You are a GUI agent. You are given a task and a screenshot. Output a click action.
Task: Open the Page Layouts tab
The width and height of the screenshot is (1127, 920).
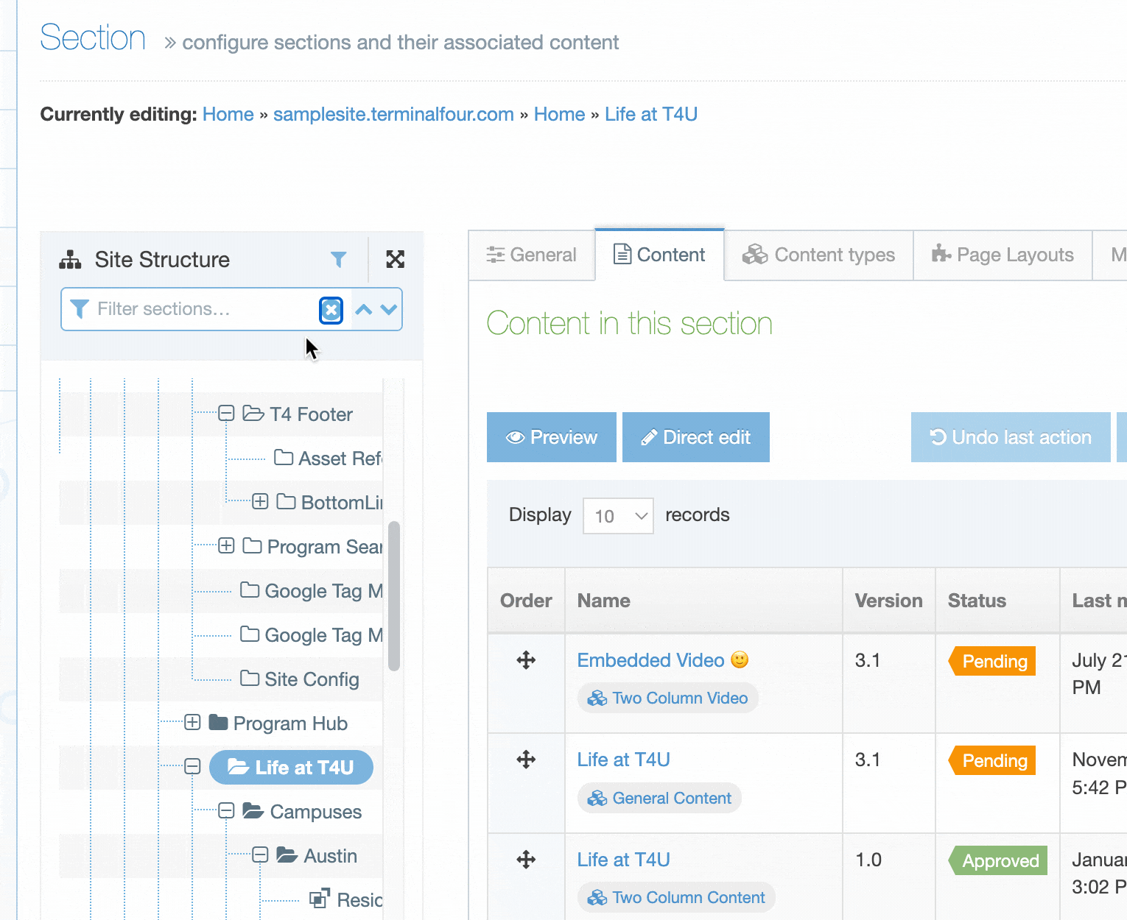(1003, 255)
